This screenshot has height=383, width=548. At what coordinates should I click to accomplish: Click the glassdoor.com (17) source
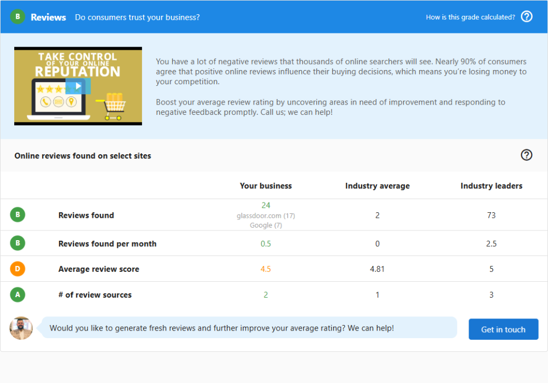tap(266, 216)
